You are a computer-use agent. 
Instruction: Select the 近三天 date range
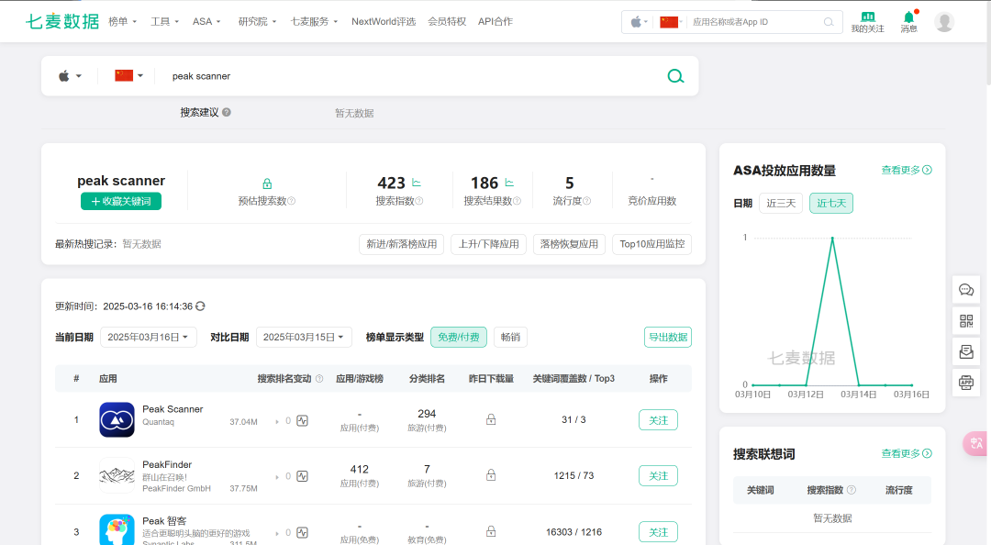point(781,203)
